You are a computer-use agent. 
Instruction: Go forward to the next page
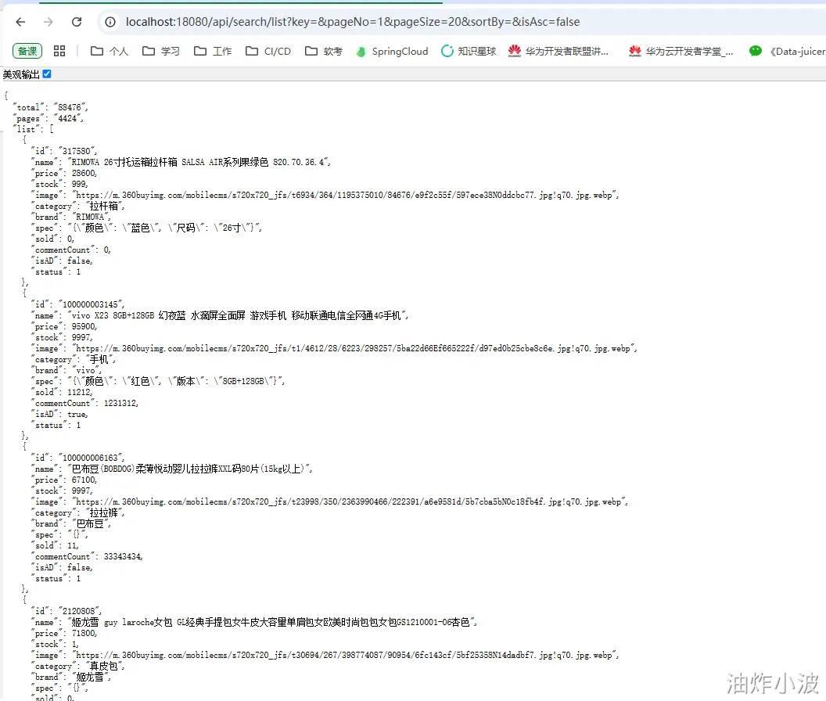[x=48, y=22]
